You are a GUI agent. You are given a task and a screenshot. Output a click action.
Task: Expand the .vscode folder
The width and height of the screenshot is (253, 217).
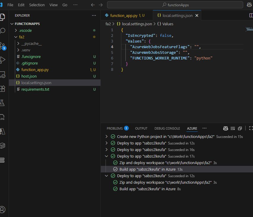[x=16, y=30]
